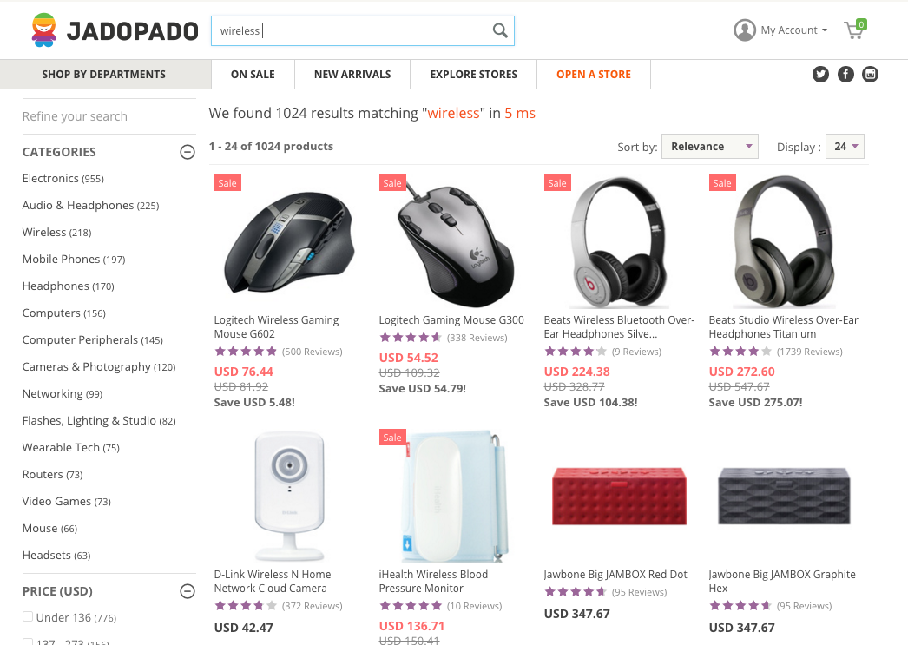Collapse the Categories section

[187, 152]
